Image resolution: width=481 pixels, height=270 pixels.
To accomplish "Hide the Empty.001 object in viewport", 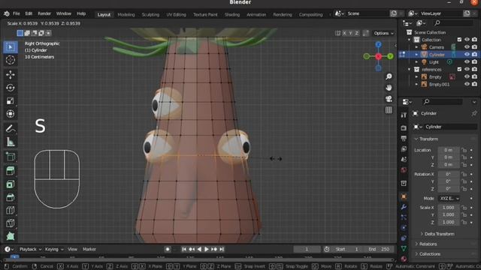I will (x=467, y=84).
